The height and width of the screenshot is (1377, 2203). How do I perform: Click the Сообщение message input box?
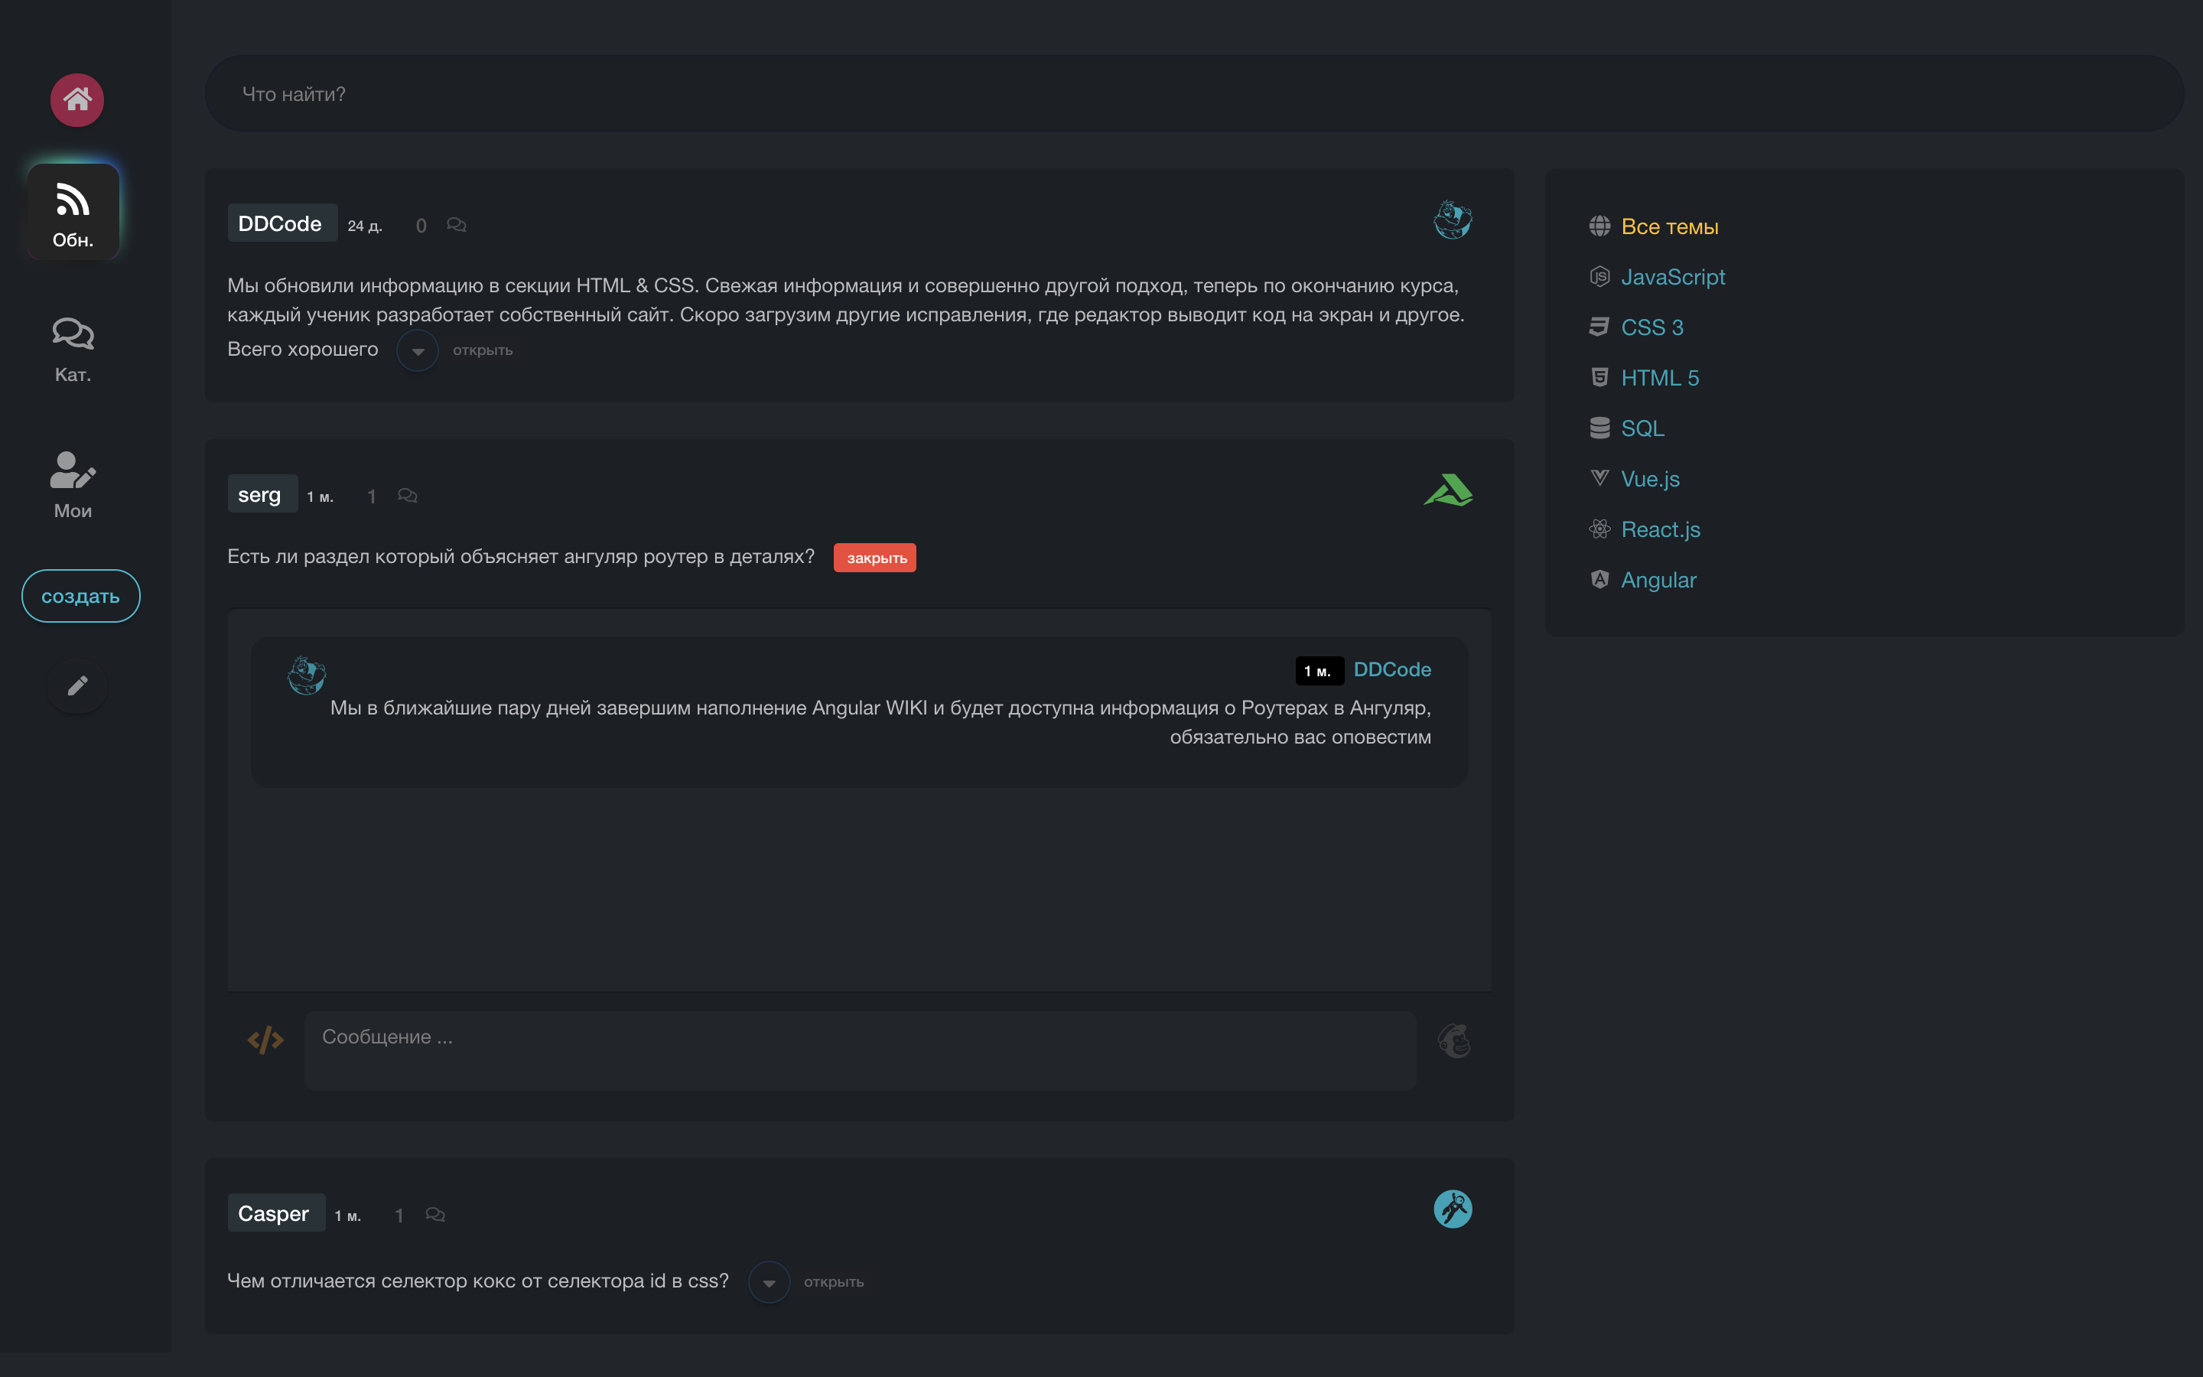click(859, 1050)
